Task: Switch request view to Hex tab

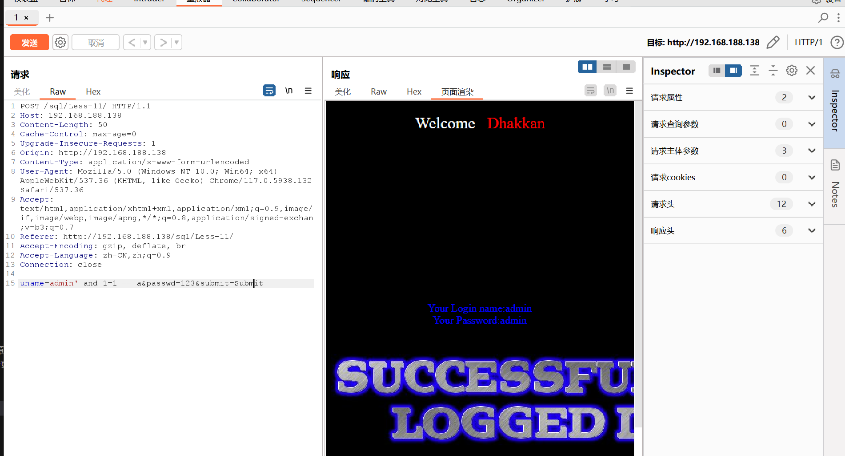Action: pos(93,91)
